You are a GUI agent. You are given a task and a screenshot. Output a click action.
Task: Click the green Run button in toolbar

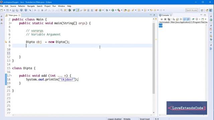click(x=113, y=10)
